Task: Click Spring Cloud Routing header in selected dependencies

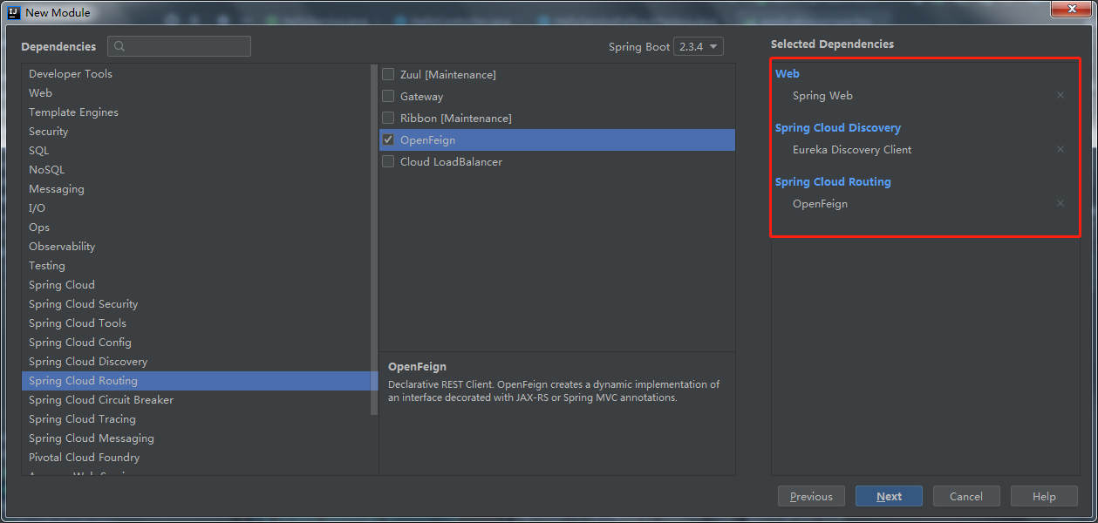Action: pyautogui.click(x=833, y=182)
